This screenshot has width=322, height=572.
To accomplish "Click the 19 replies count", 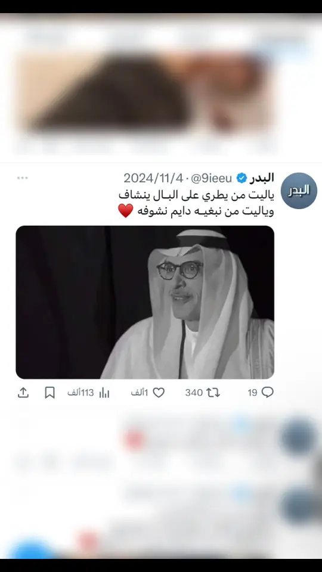I will coord(253,393).
